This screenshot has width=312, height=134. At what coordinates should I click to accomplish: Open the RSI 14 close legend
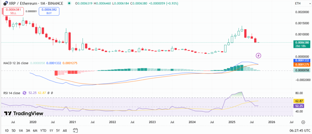click(12, 93)
